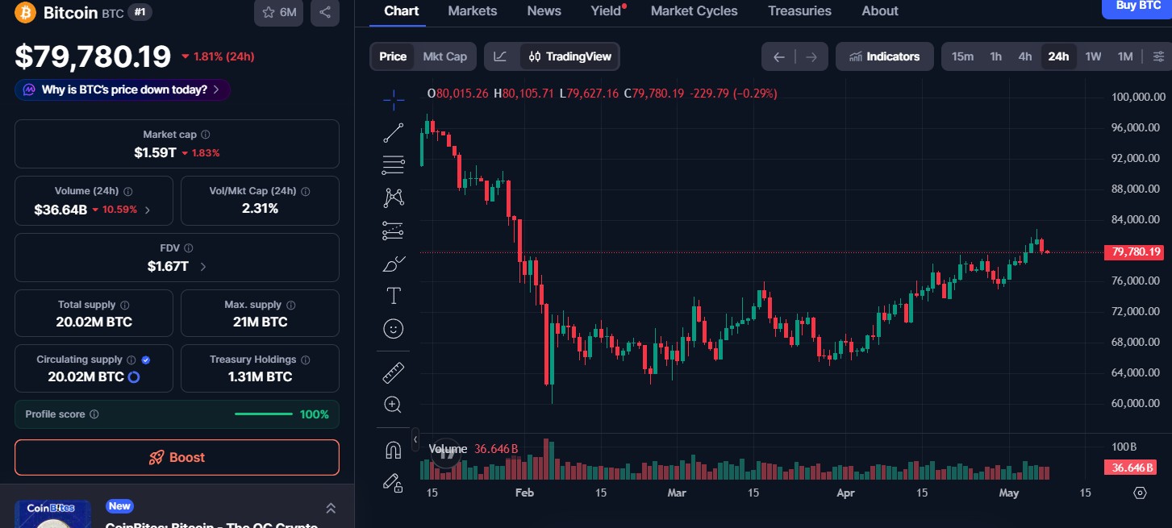Click the Vol/Mkt Cap info icon
This screenshot has width=1172, height=528.
306,191
